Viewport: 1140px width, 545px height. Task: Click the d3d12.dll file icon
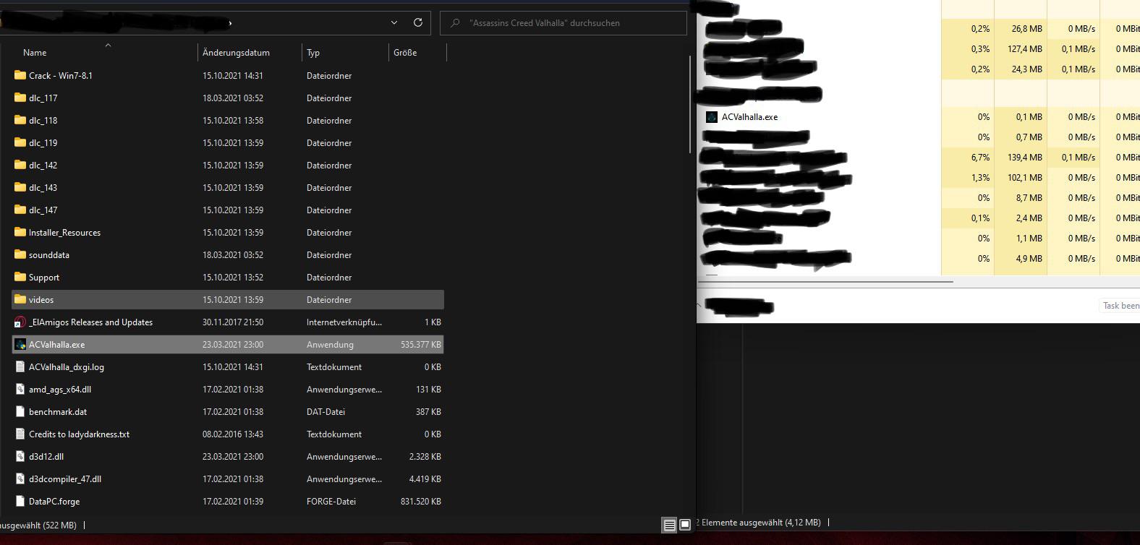pos(20,456)
